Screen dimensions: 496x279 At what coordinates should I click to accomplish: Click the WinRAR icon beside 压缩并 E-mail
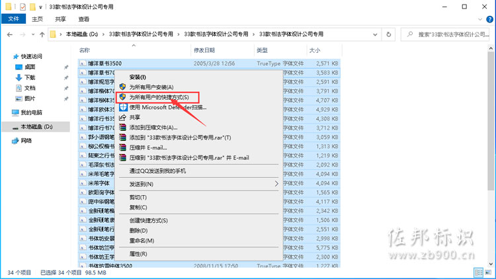pyautogui.click(x=122, y=147)
